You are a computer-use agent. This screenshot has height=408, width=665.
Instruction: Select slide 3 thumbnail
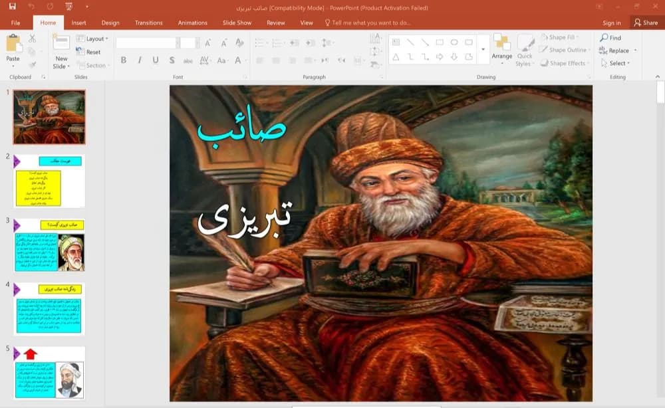[49, 245]
